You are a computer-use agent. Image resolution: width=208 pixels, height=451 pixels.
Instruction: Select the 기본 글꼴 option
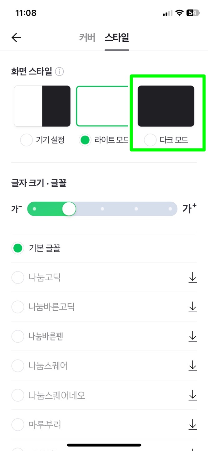[x=18, y=248]
